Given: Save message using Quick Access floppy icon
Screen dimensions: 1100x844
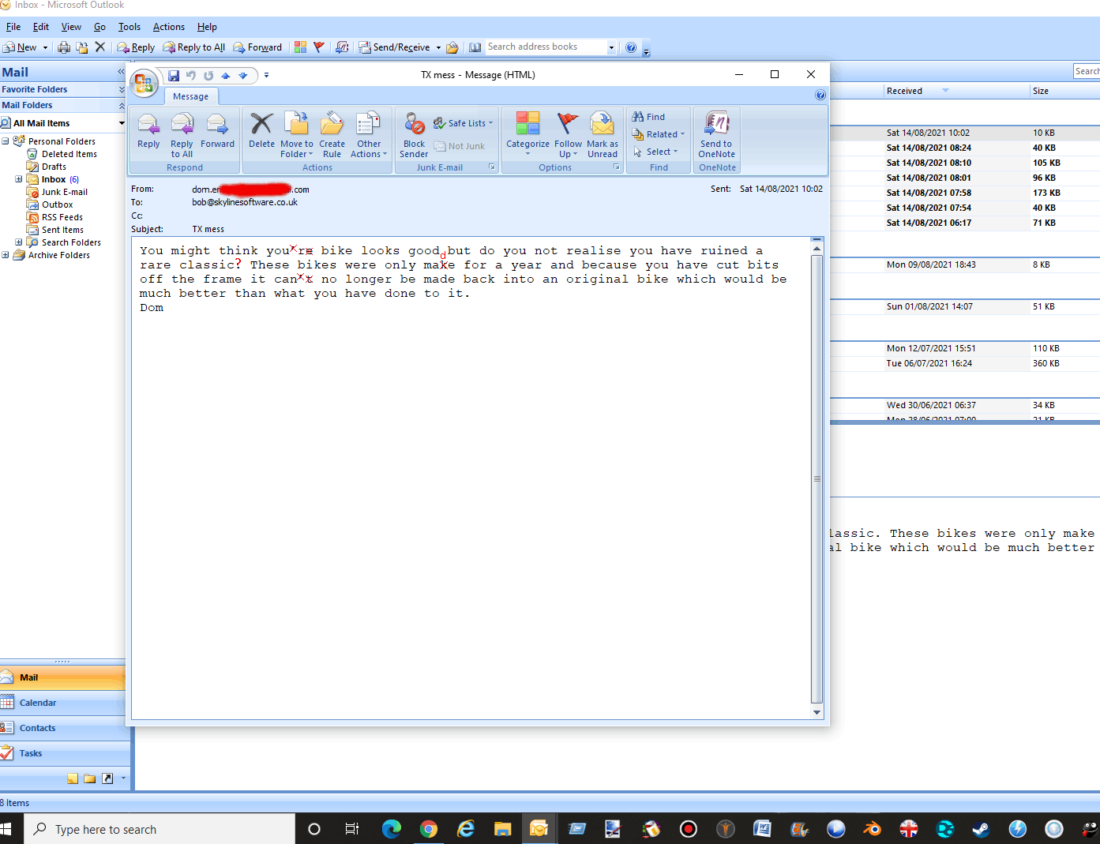Looking at the screenshot, I should pyautogui.click(x=174, y=76).
